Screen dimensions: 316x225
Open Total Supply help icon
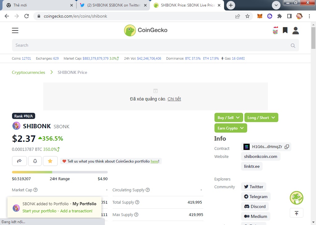click(x=137, y=202)
